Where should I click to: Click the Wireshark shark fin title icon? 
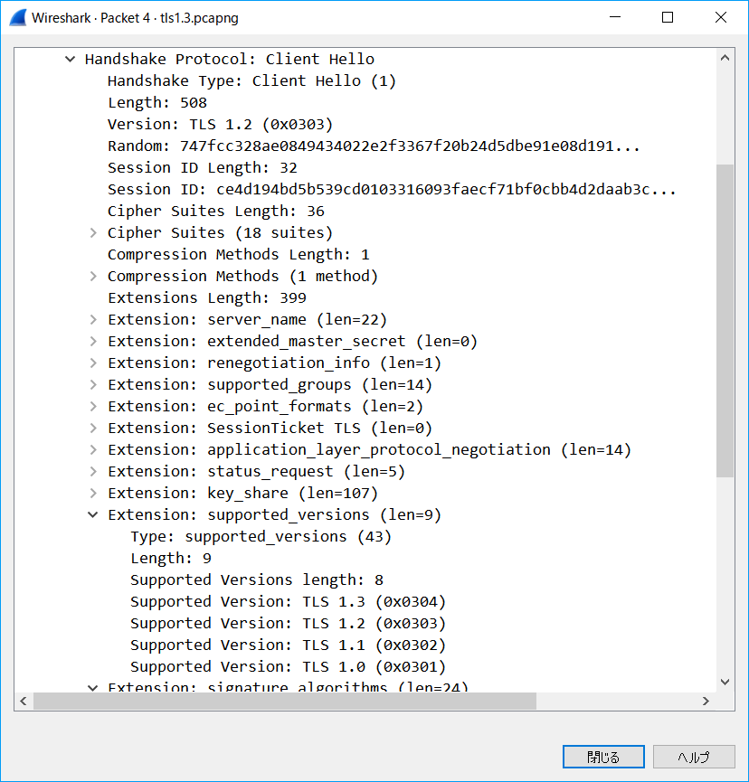click(x=18, y=17)
